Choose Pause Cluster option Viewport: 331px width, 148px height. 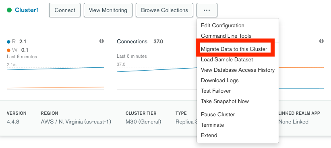[218, 115]
